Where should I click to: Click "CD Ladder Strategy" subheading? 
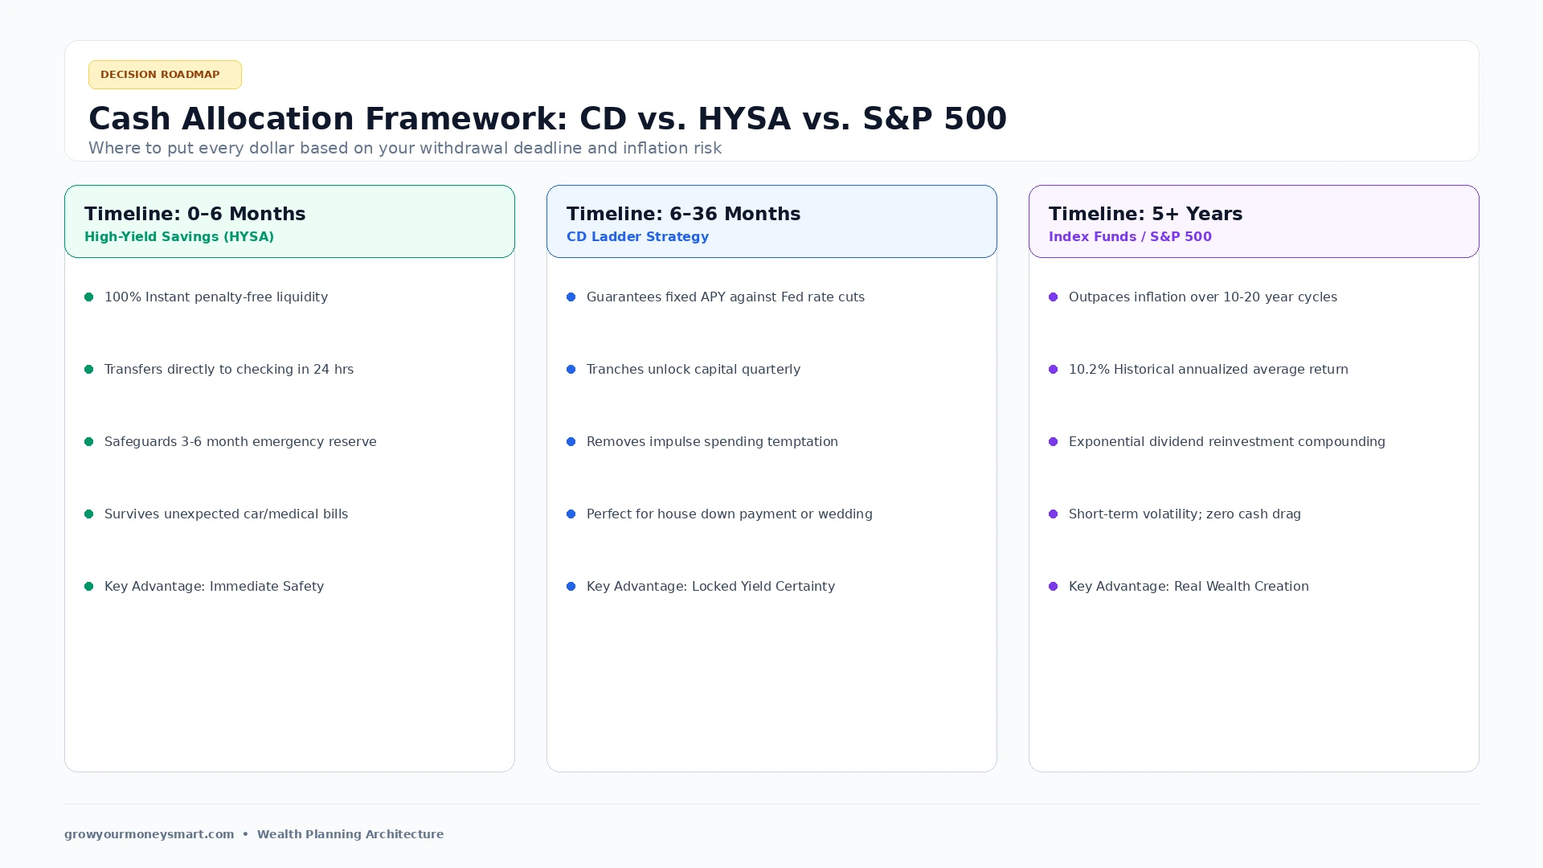pos(637,237)
